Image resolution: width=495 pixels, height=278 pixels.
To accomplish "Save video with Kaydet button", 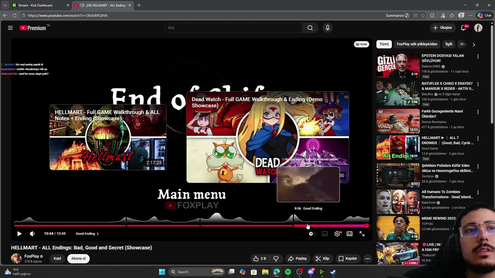I will pos(348,259).
